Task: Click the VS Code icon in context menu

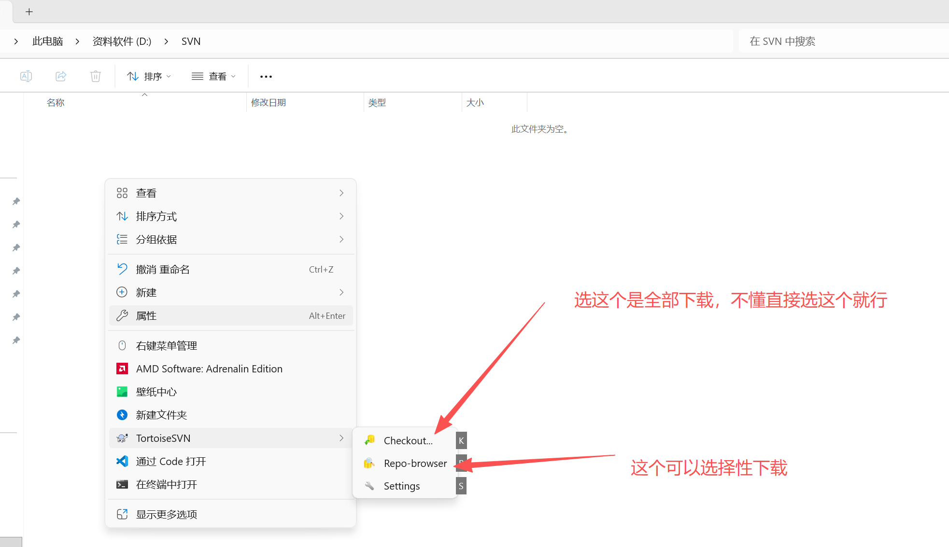Action: coord(122,461)
